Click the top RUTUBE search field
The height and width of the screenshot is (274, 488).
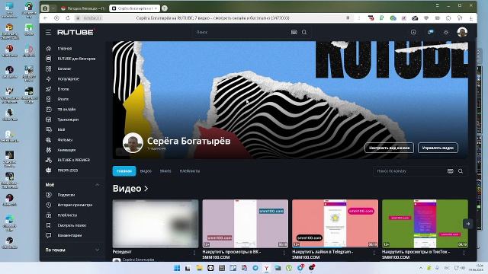tap(241, 32)
